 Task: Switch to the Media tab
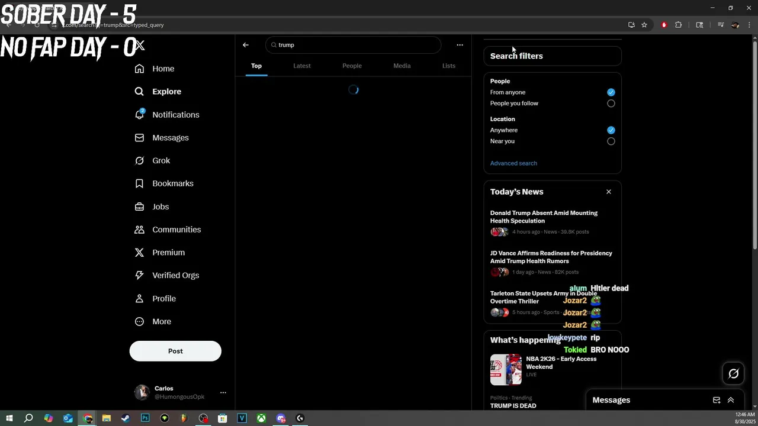point(402,66)
